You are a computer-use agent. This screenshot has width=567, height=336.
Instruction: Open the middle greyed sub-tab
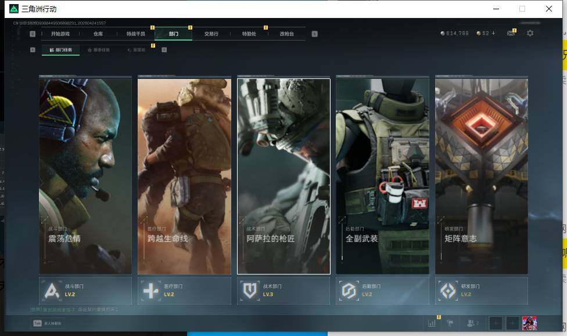tap(99, 50)
